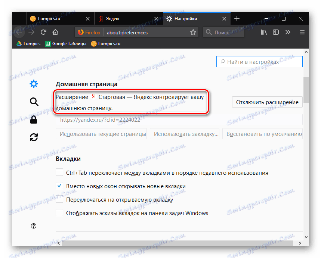
Task: Close the Настройки tab
Action: pos(224,19)
